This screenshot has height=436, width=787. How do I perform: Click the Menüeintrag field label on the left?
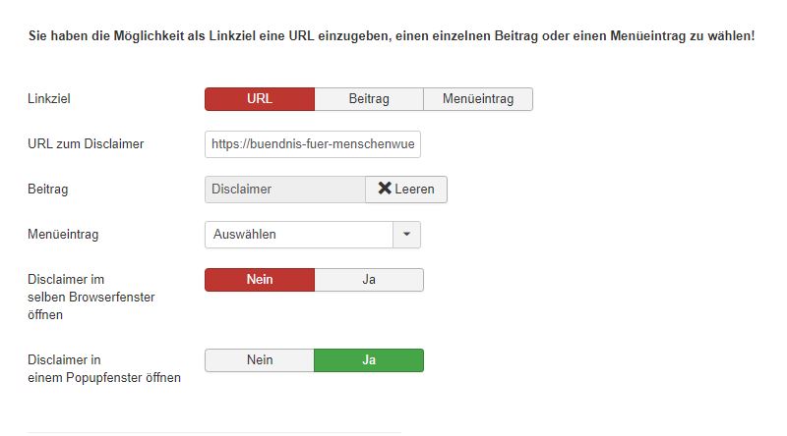(x=63, y=235)
